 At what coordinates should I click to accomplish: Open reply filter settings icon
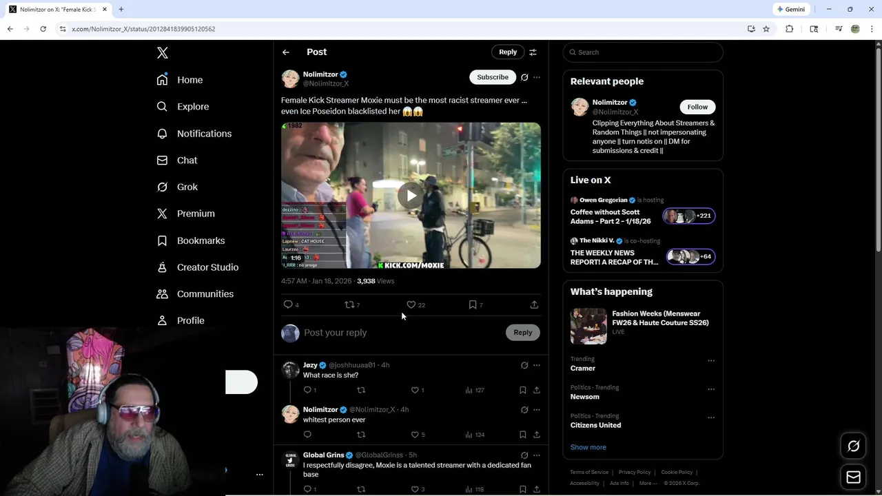533,52
